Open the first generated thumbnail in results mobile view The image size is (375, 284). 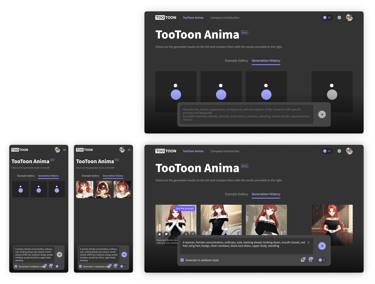[x=85, y=189]
